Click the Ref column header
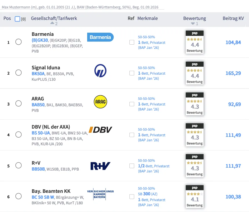The image size is (249, 212). click(x=131, y=18)
